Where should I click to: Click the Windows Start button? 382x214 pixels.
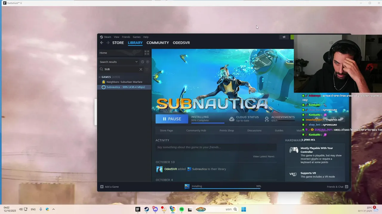tap(244, 209)
